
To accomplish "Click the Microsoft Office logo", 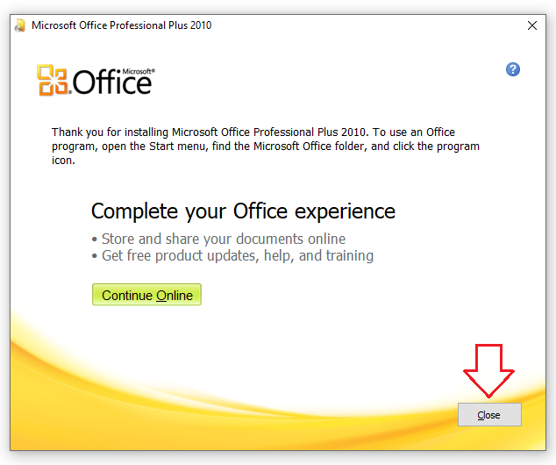I will pos(96,81).
